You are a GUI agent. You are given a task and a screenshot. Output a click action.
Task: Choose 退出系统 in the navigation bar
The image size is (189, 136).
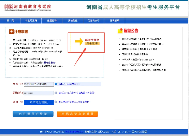pos(115,21)
